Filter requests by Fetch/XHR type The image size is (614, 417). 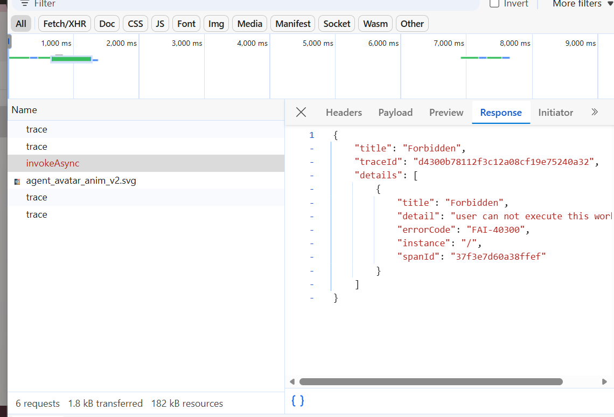pyautogui.click(x=64, y=24)
